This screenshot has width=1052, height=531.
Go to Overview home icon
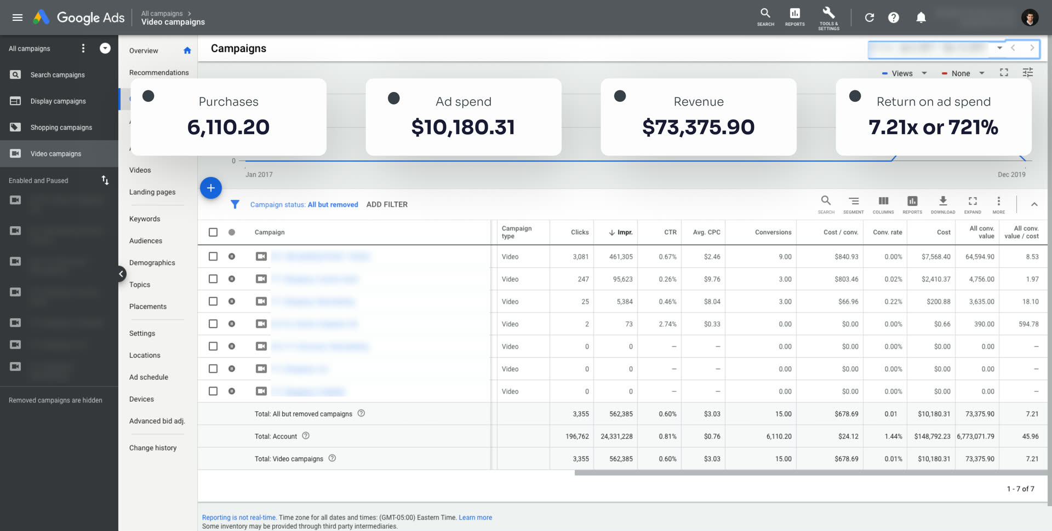click(187, 50)
